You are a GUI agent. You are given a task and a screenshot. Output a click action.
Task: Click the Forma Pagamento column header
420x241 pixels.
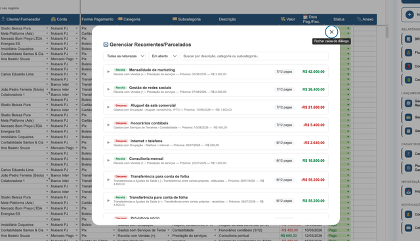pyautogui.click(x=98, y=19)
